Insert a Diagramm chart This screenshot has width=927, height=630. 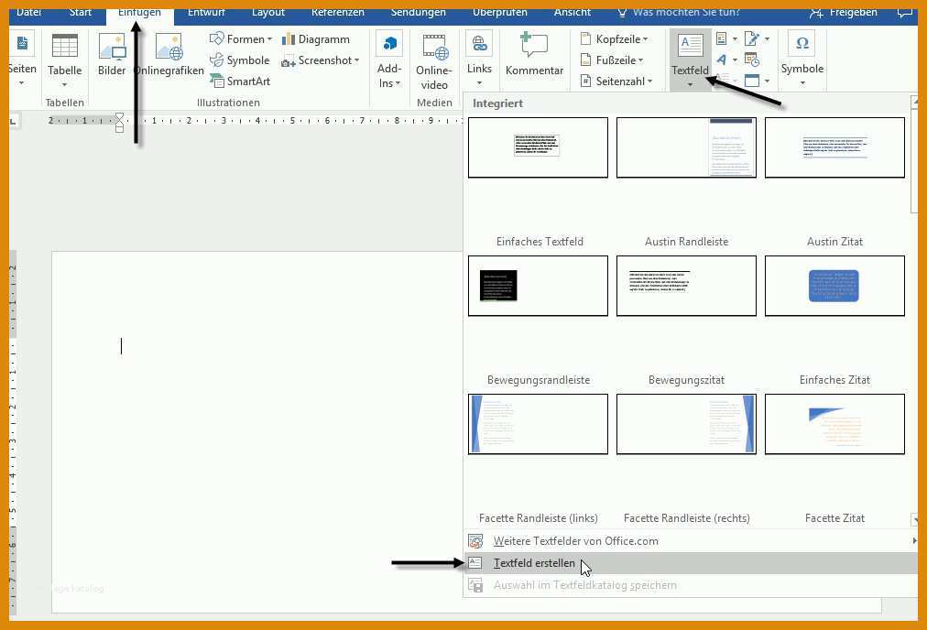(x=316, y=39)
